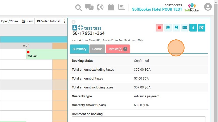Open the book/register icon button
Viewport: 218px width, 122px height.
tap(176, 28)
